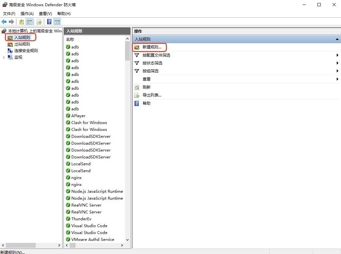
Task: Select 出站规则 in the left tree
Action: tap(22, 44)
